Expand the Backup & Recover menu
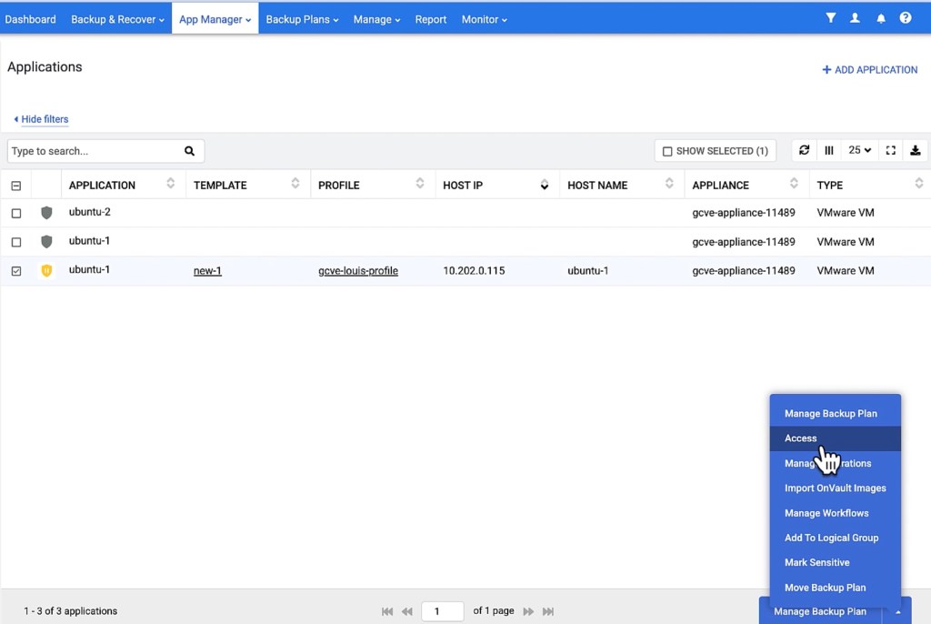 117,19
